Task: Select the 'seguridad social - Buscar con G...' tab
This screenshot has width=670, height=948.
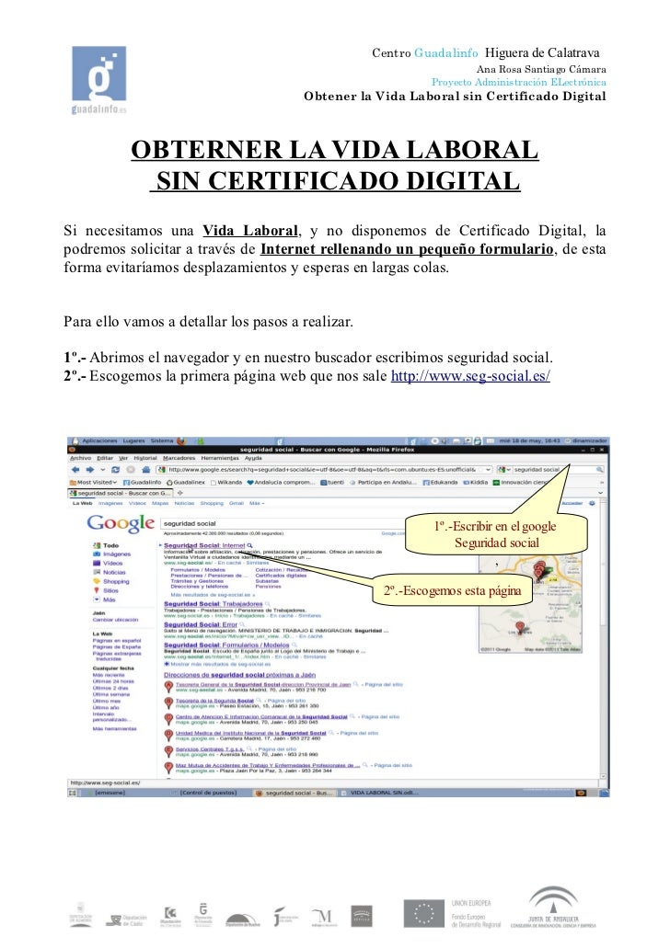Action: (x=121, y=494)
